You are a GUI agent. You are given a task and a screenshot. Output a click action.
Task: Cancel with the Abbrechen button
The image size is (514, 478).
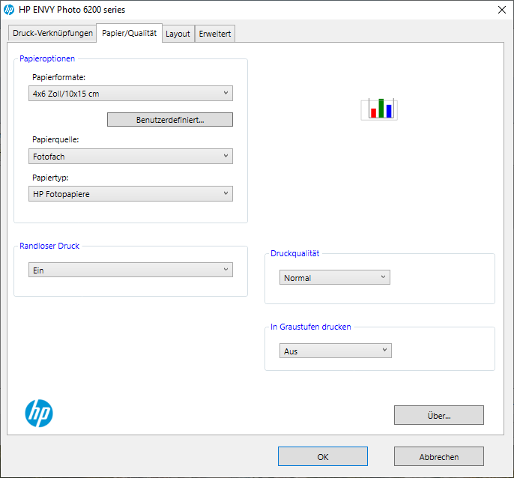coord(439,456)
